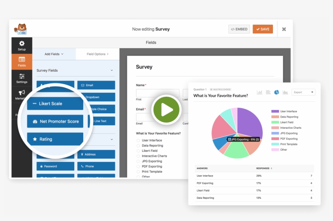Click the WPForms bear mascot logo

[20, 29]
